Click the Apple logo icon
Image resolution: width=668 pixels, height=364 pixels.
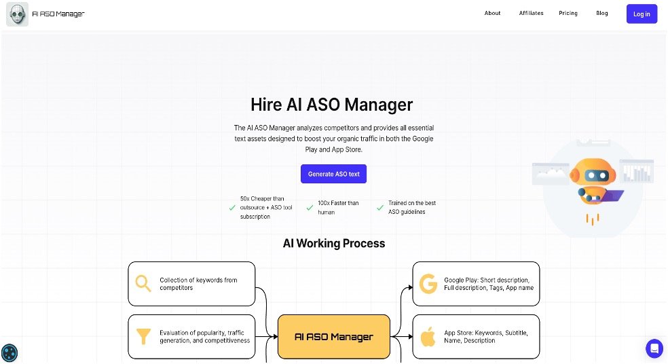click(x=428, y=336)
